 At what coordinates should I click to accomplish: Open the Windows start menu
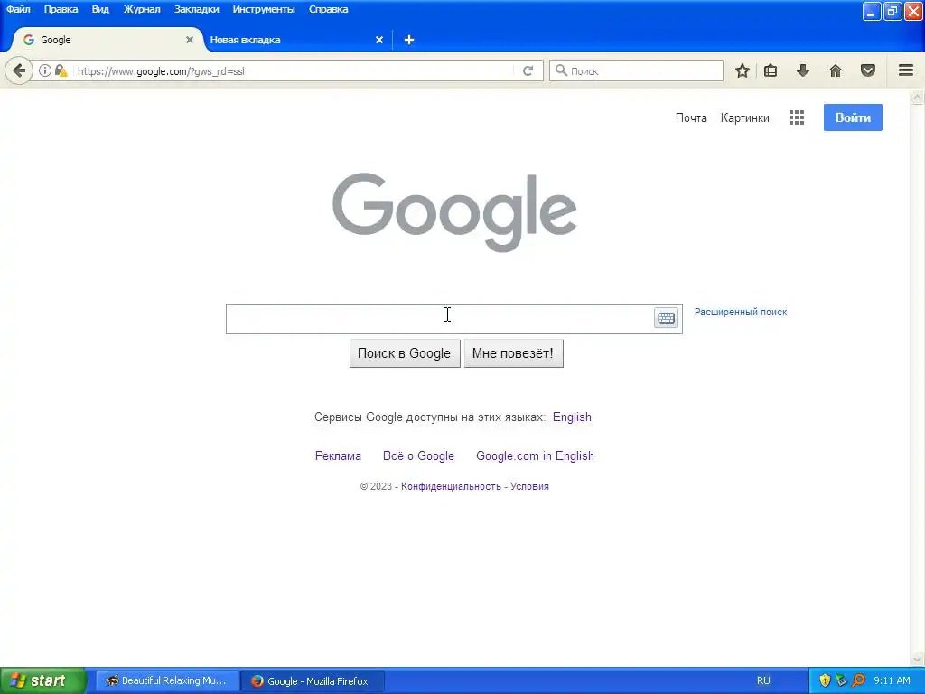43,680
